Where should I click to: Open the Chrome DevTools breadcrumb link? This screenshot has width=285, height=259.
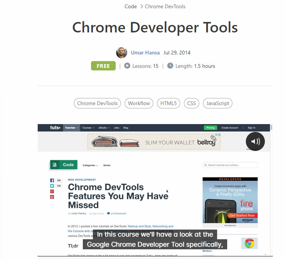point(165,6)
